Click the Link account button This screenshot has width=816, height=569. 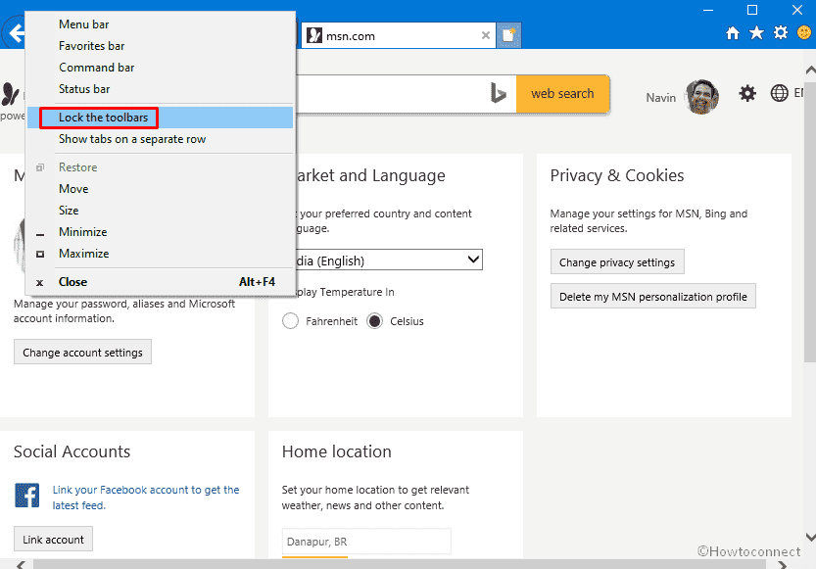tap(53, 540)
